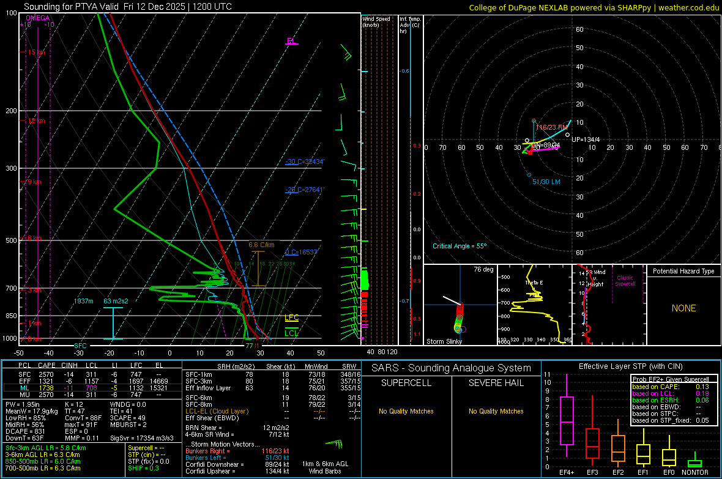
Task: Click the LCL-EL (Cloud Layer) row label
Action: (x=217, y=411)
